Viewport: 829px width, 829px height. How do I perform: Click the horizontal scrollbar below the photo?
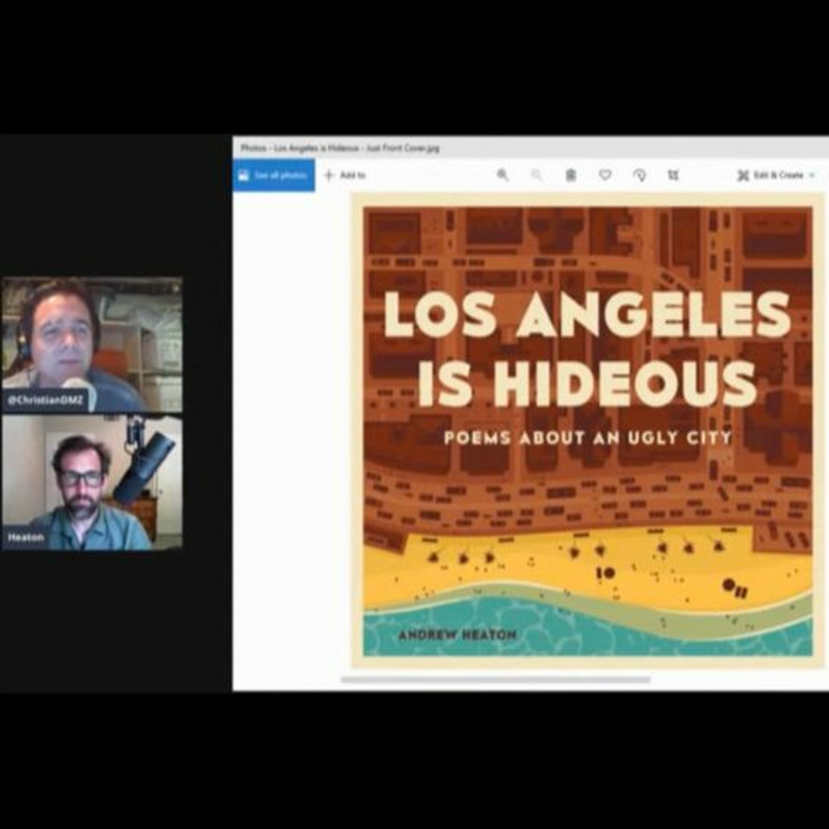[495, 679]
